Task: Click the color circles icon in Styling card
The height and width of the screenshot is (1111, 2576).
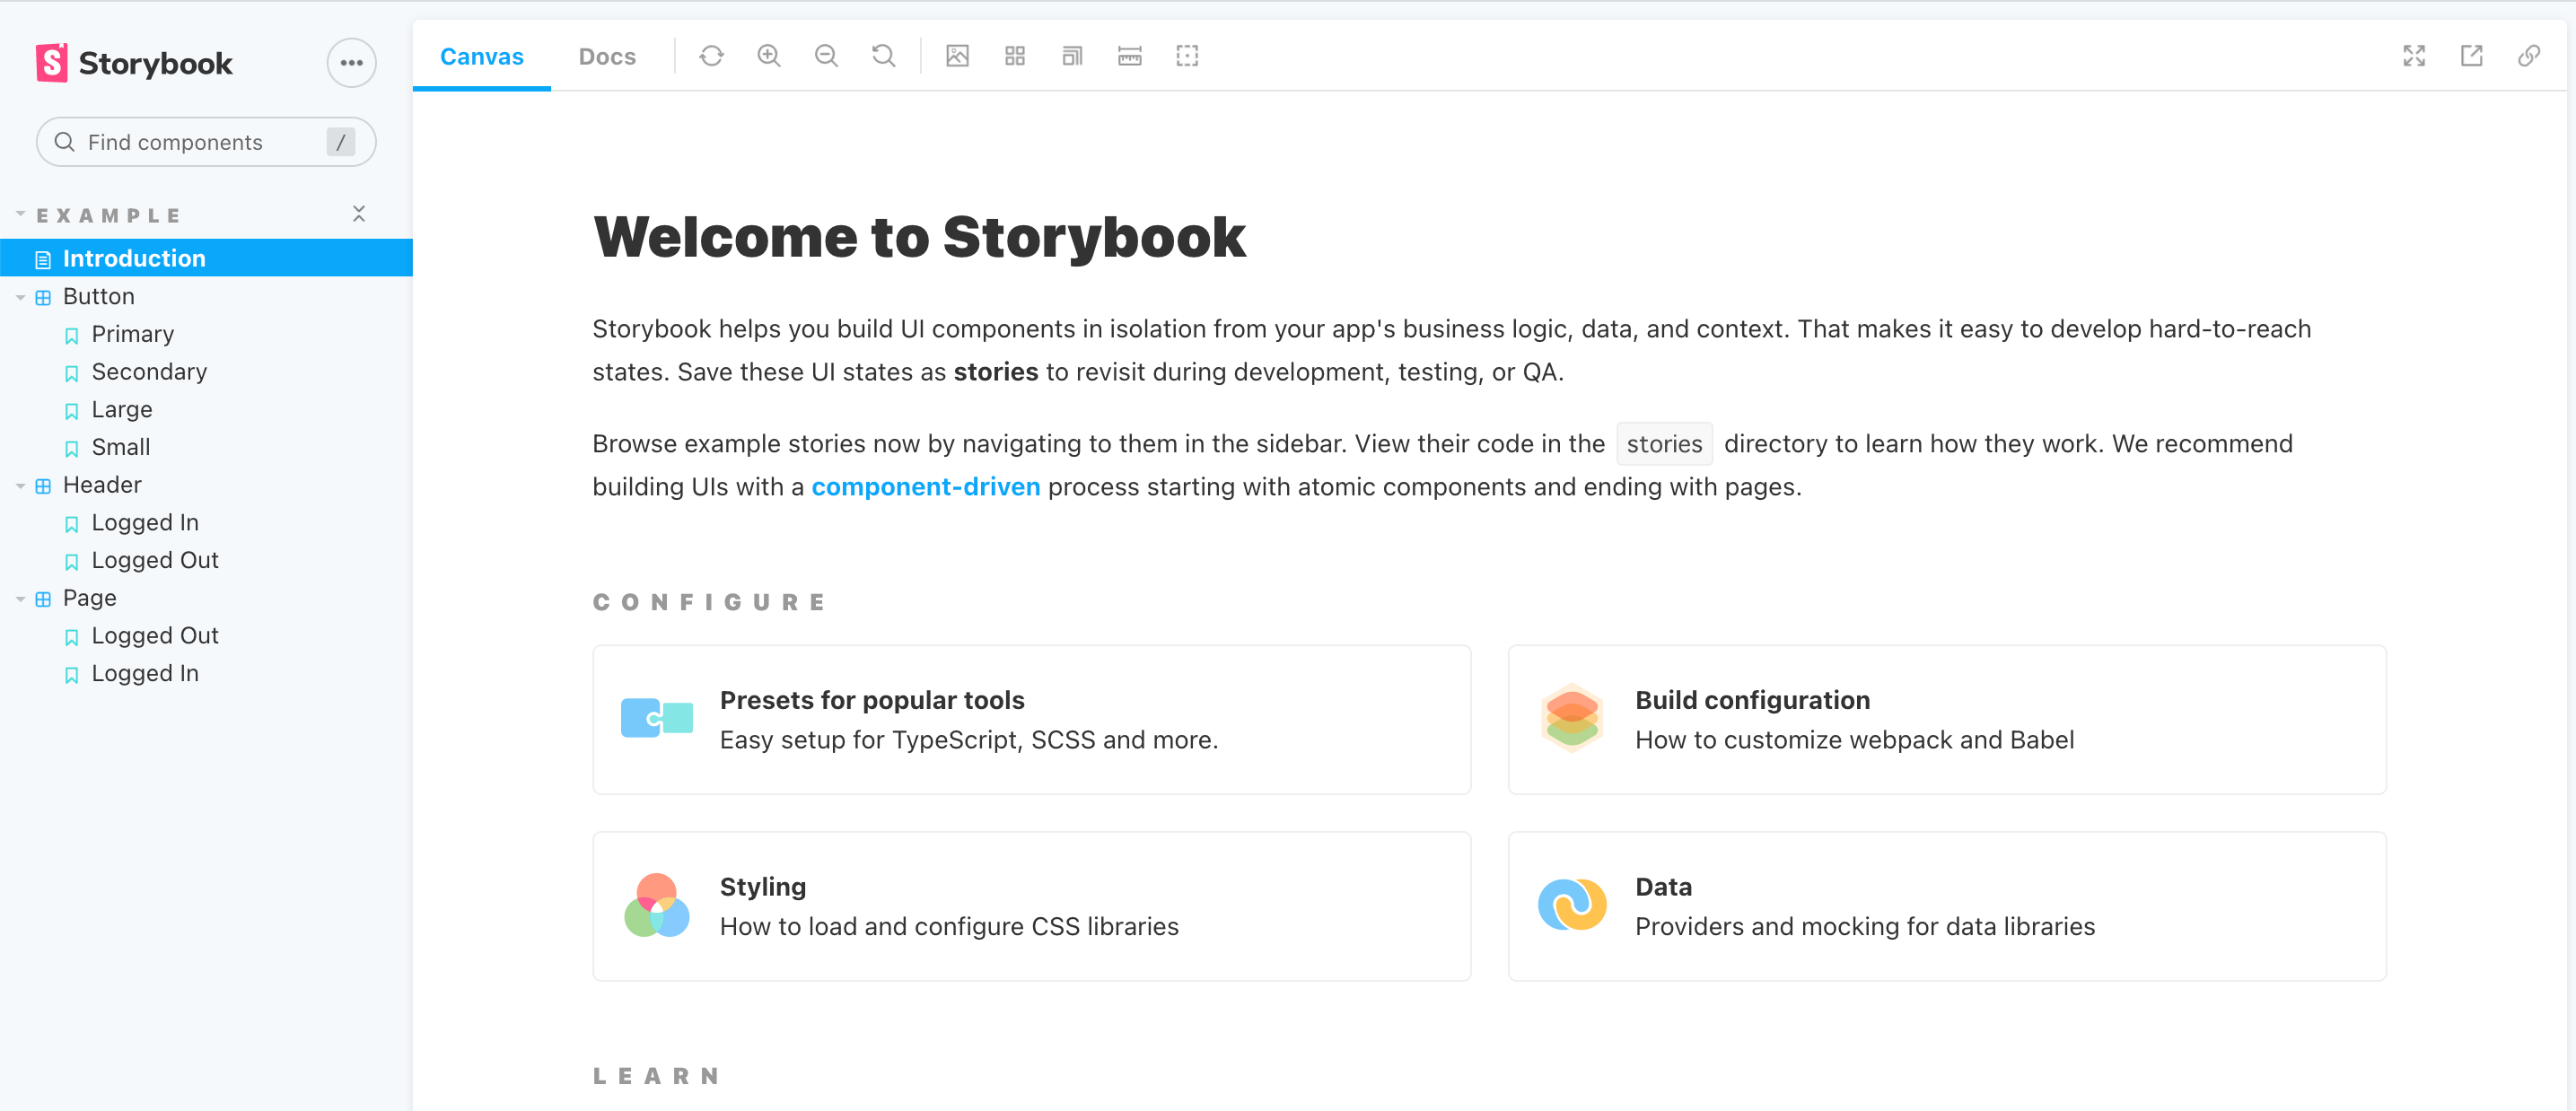Action: click(x=656, y=905)
